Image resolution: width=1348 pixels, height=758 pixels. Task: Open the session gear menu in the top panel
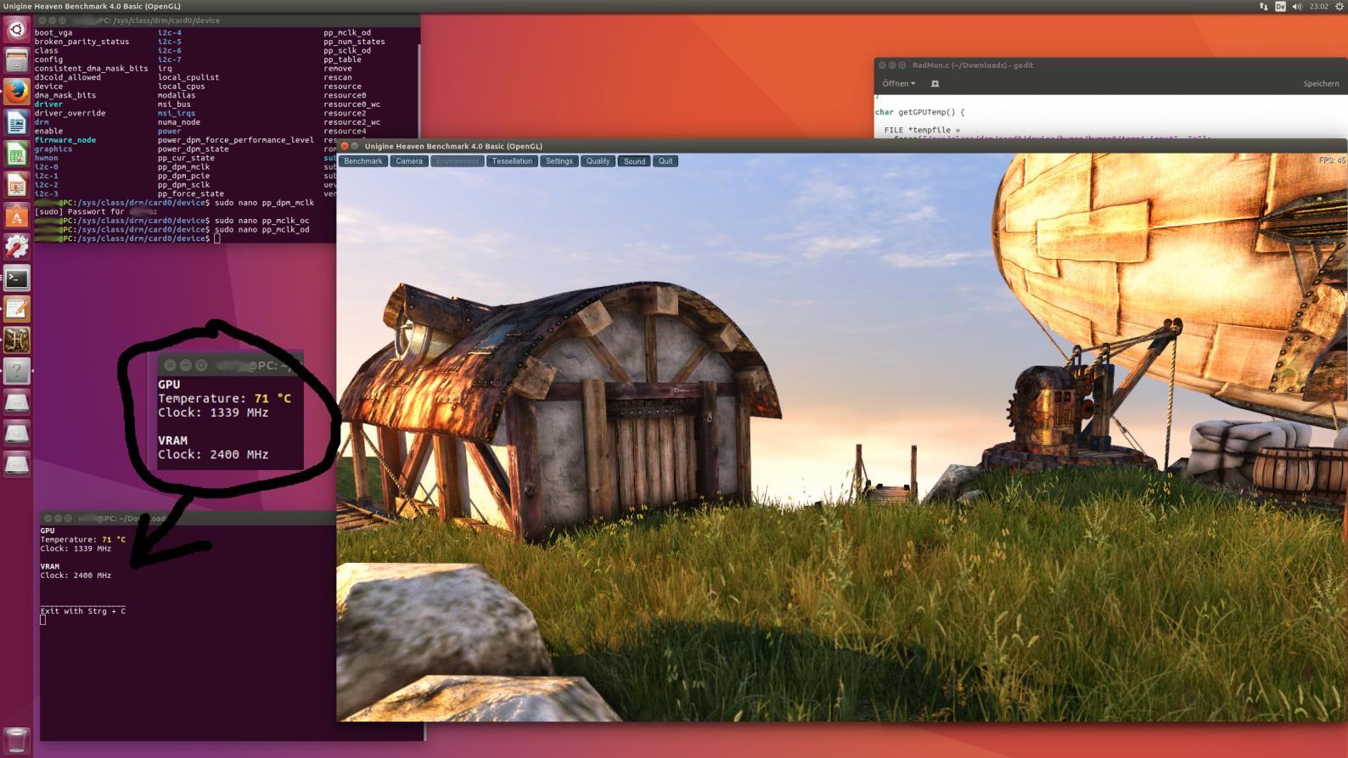1338,6
